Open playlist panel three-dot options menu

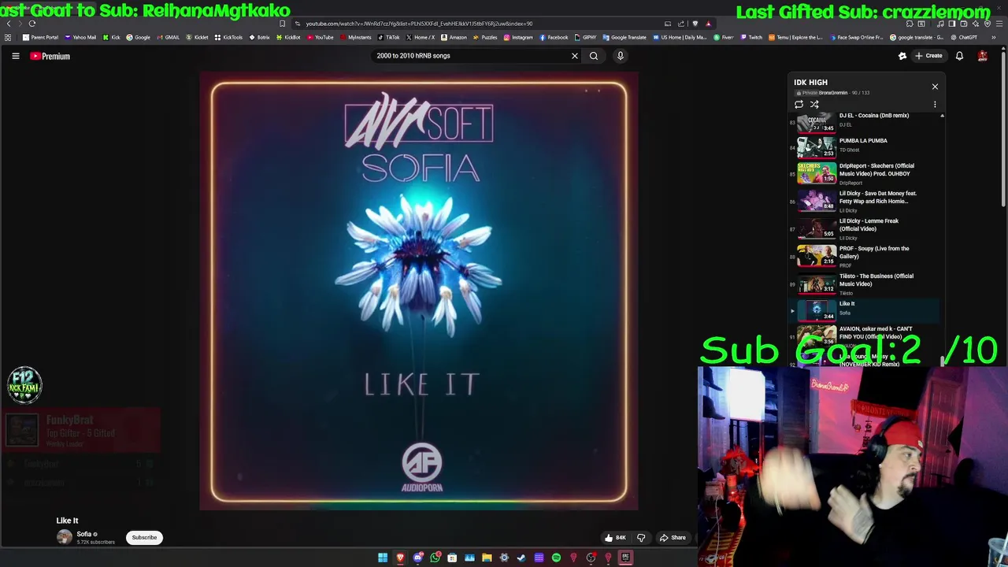coord(935,104)
